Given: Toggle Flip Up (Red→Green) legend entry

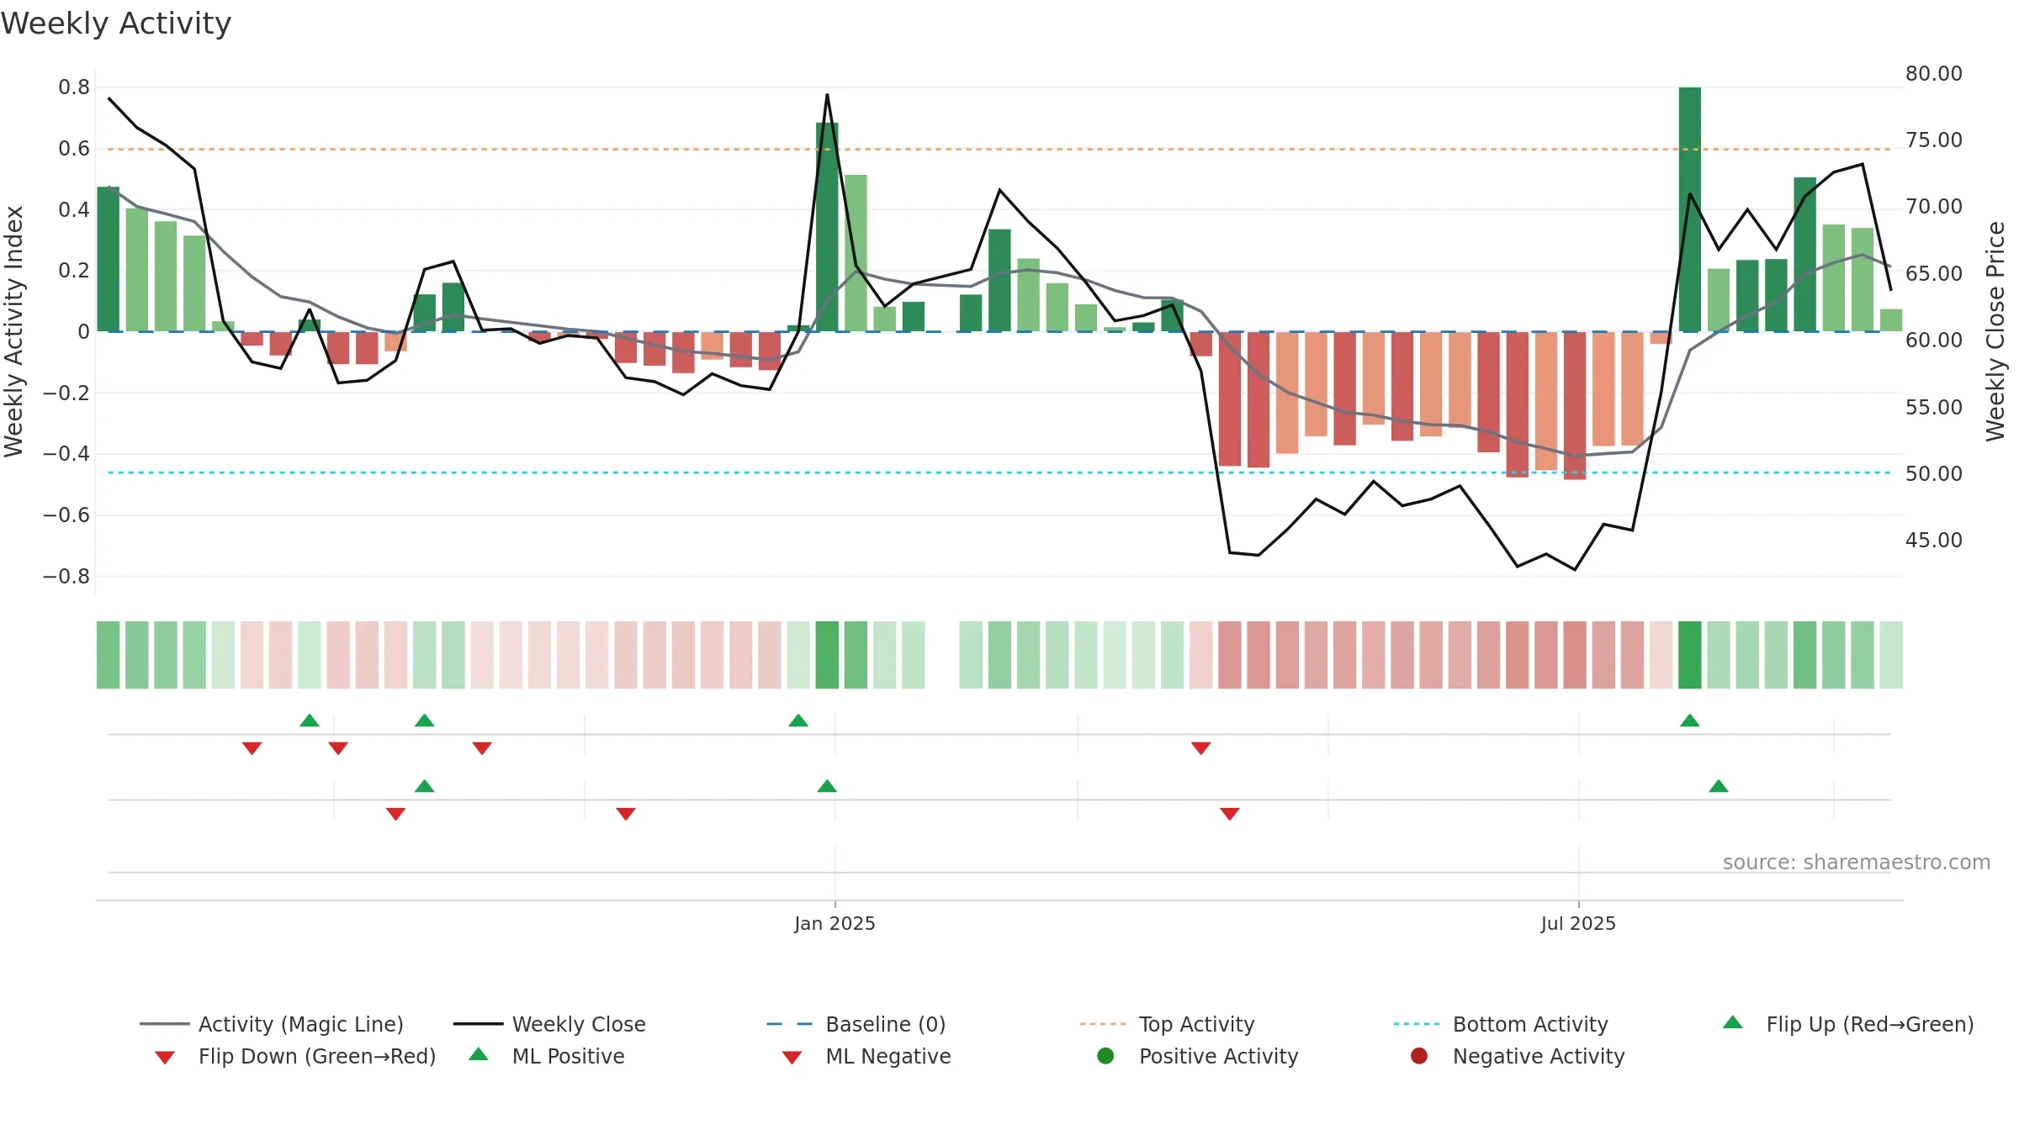Looking at the screenshot, I should coord(1847,1024).
